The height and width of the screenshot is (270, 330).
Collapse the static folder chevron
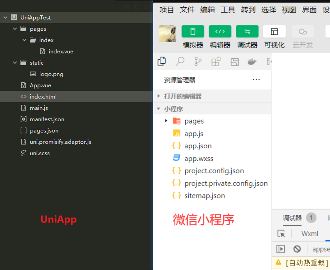pos(15,63)
